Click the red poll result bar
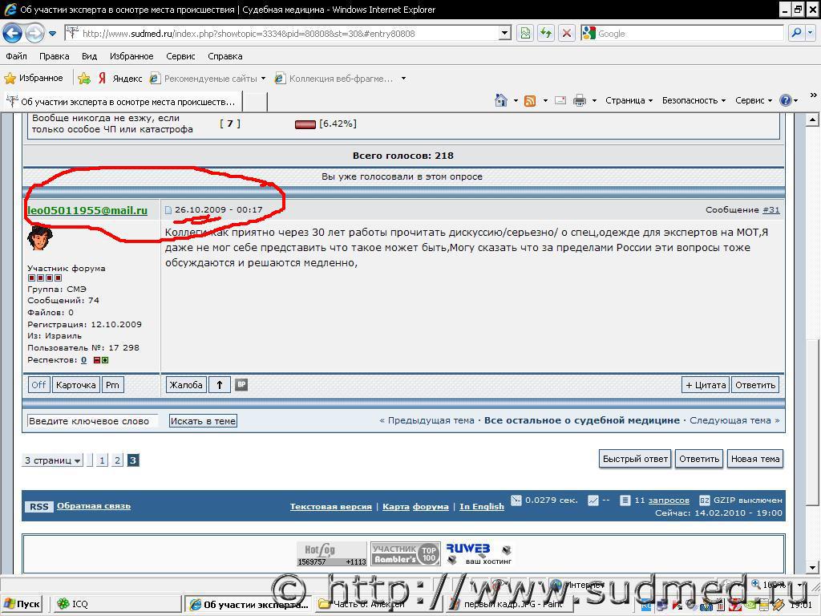 click(305, 124)
